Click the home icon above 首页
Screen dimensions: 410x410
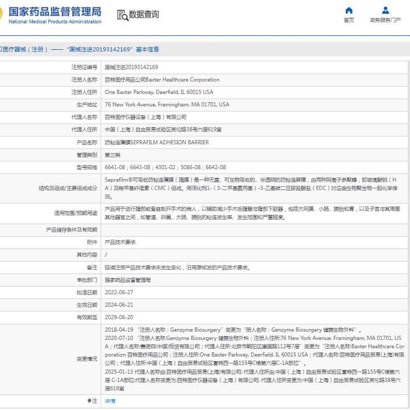(349, 10)
